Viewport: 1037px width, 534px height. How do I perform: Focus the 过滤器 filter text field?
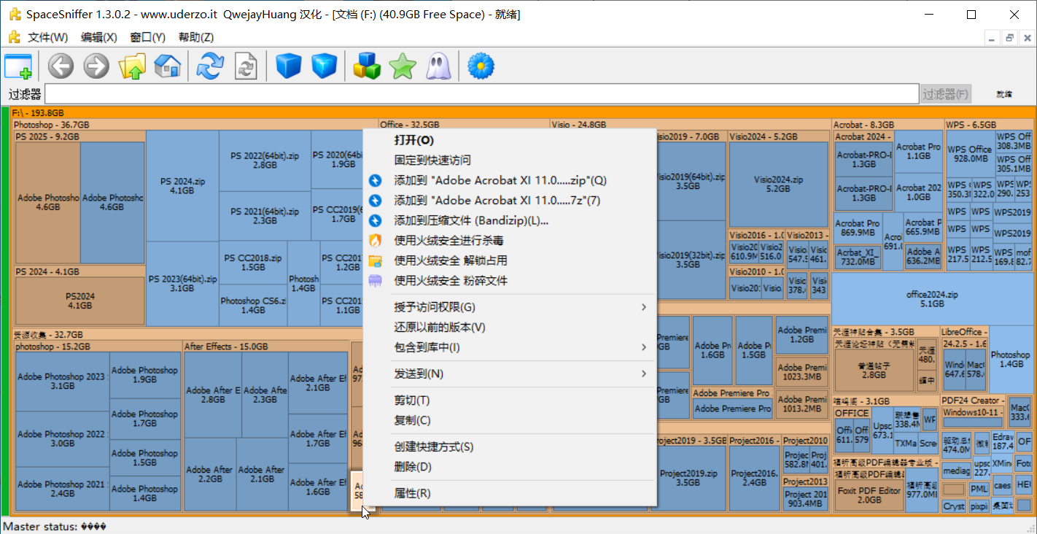click(481, 94)
